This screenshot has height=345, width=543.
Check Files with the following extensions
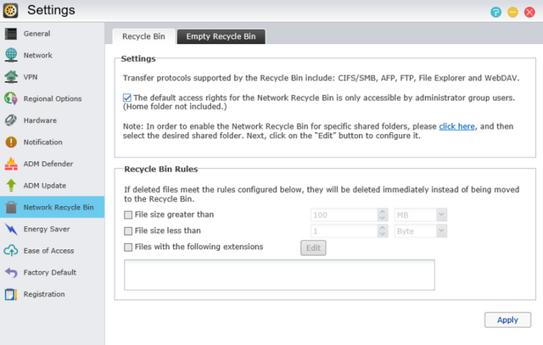(x=128, y=248)
